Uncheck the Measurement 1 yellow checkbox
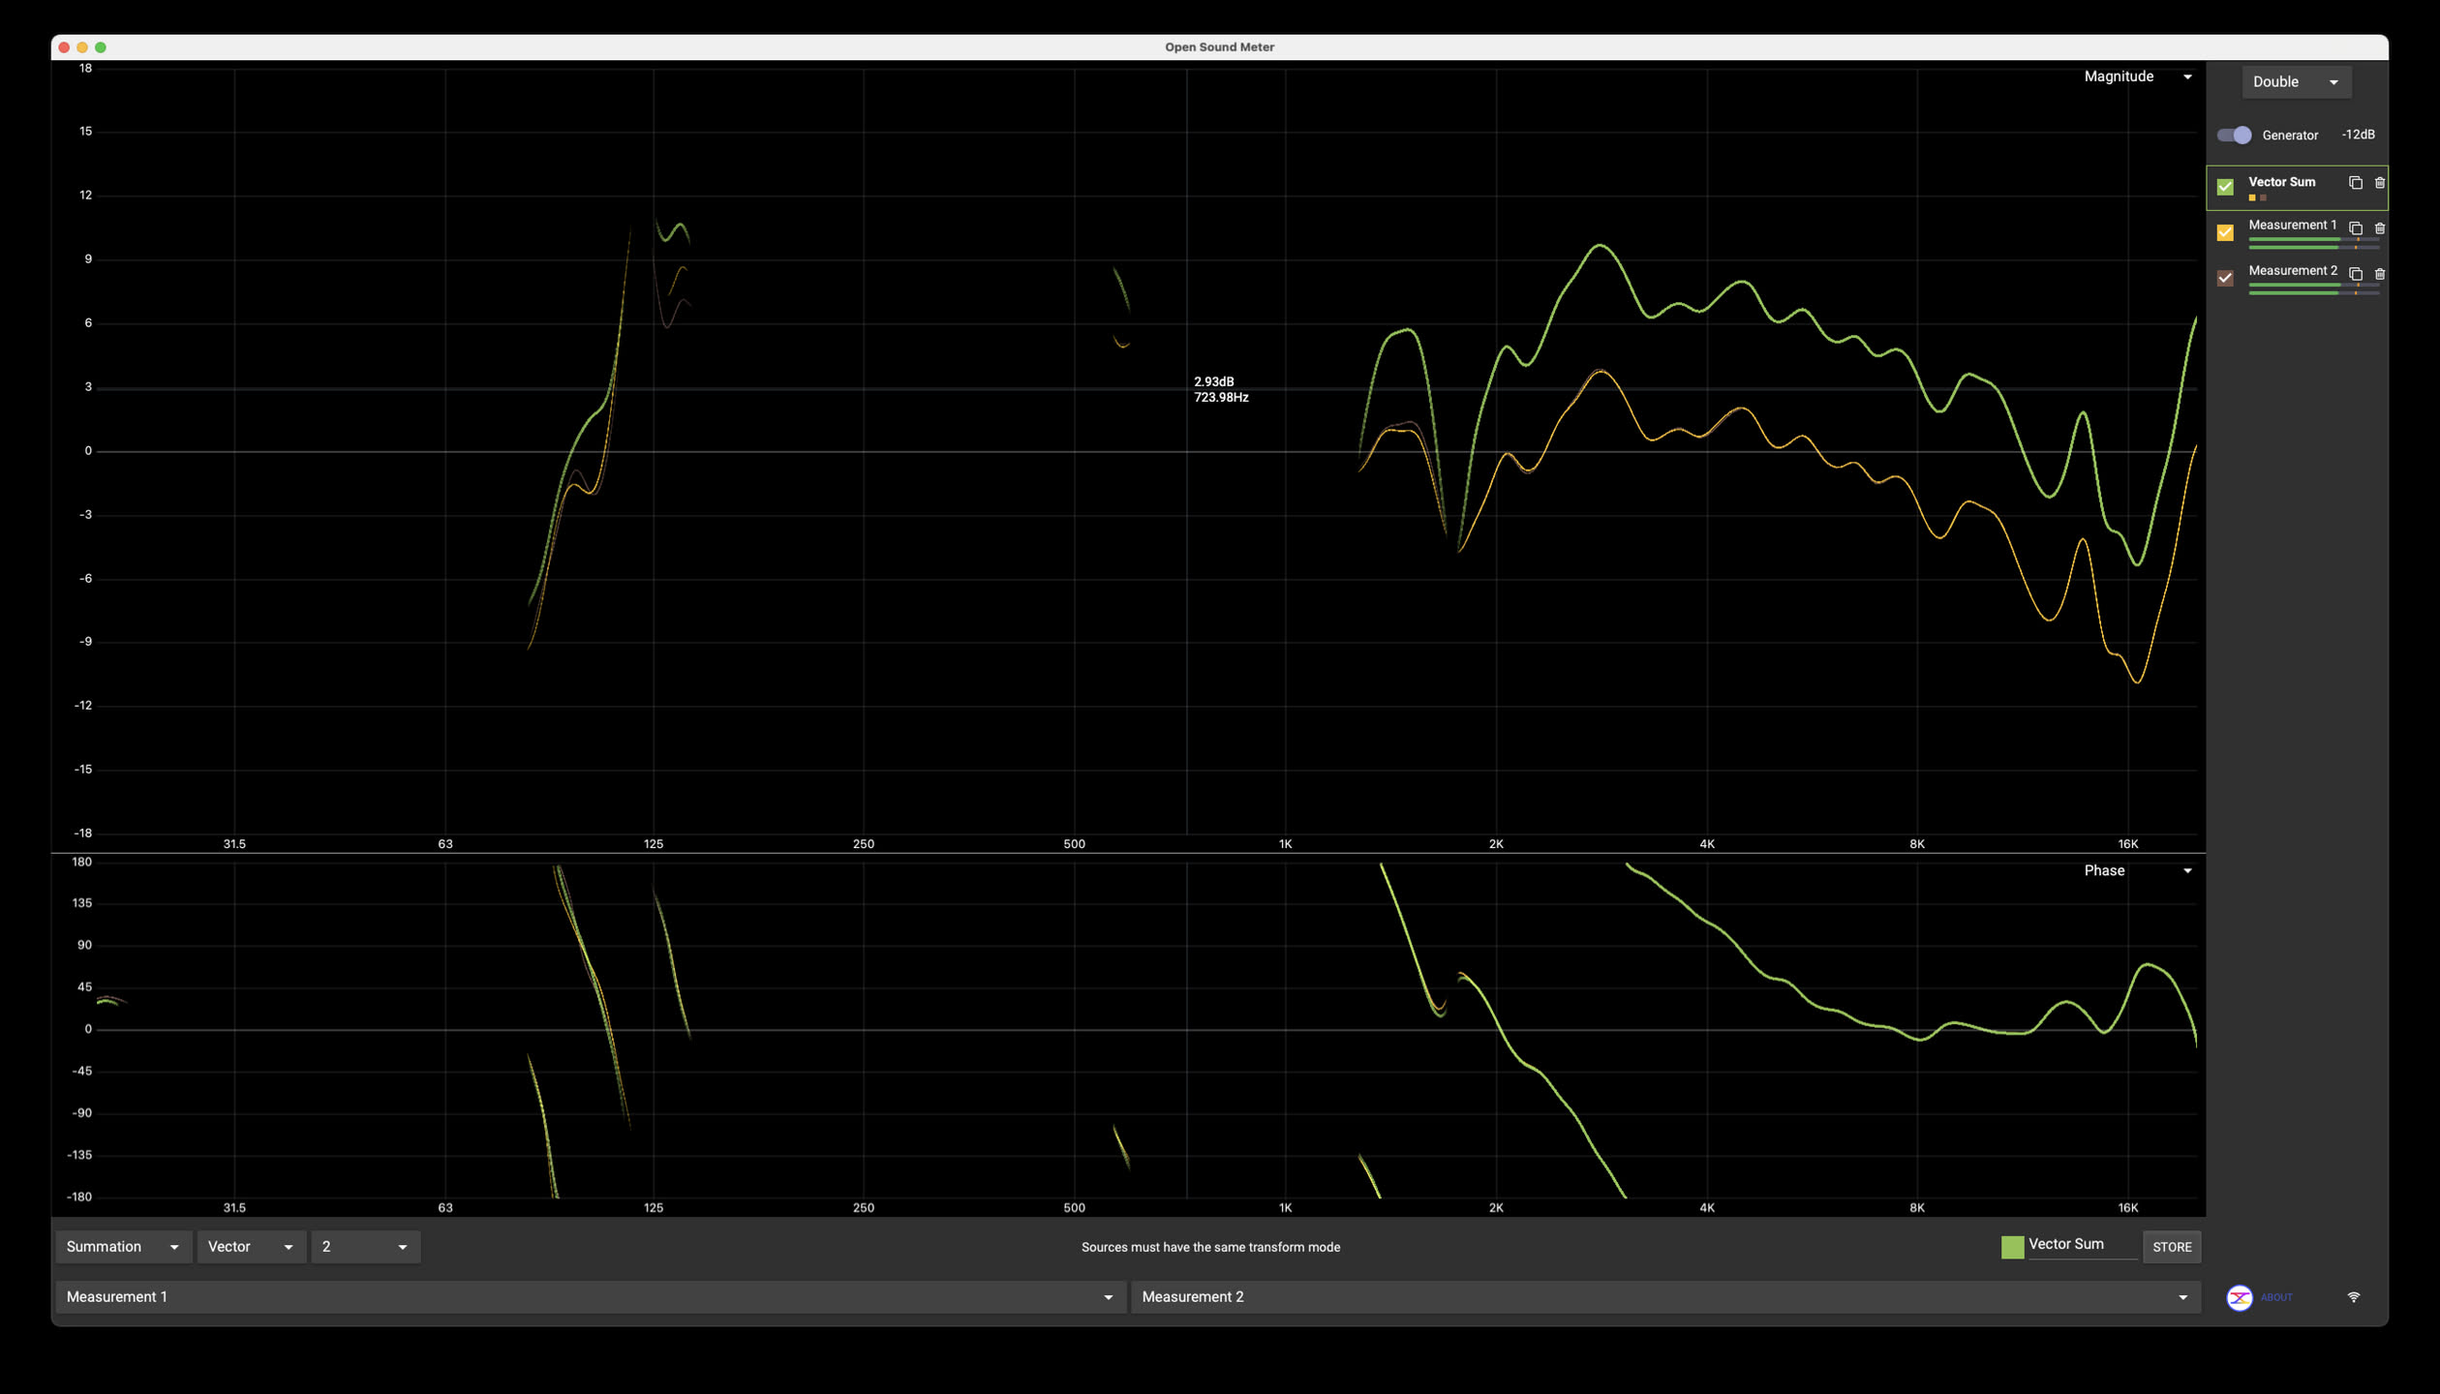This screenshot has height=1394, width=2440. [2225, 232]
